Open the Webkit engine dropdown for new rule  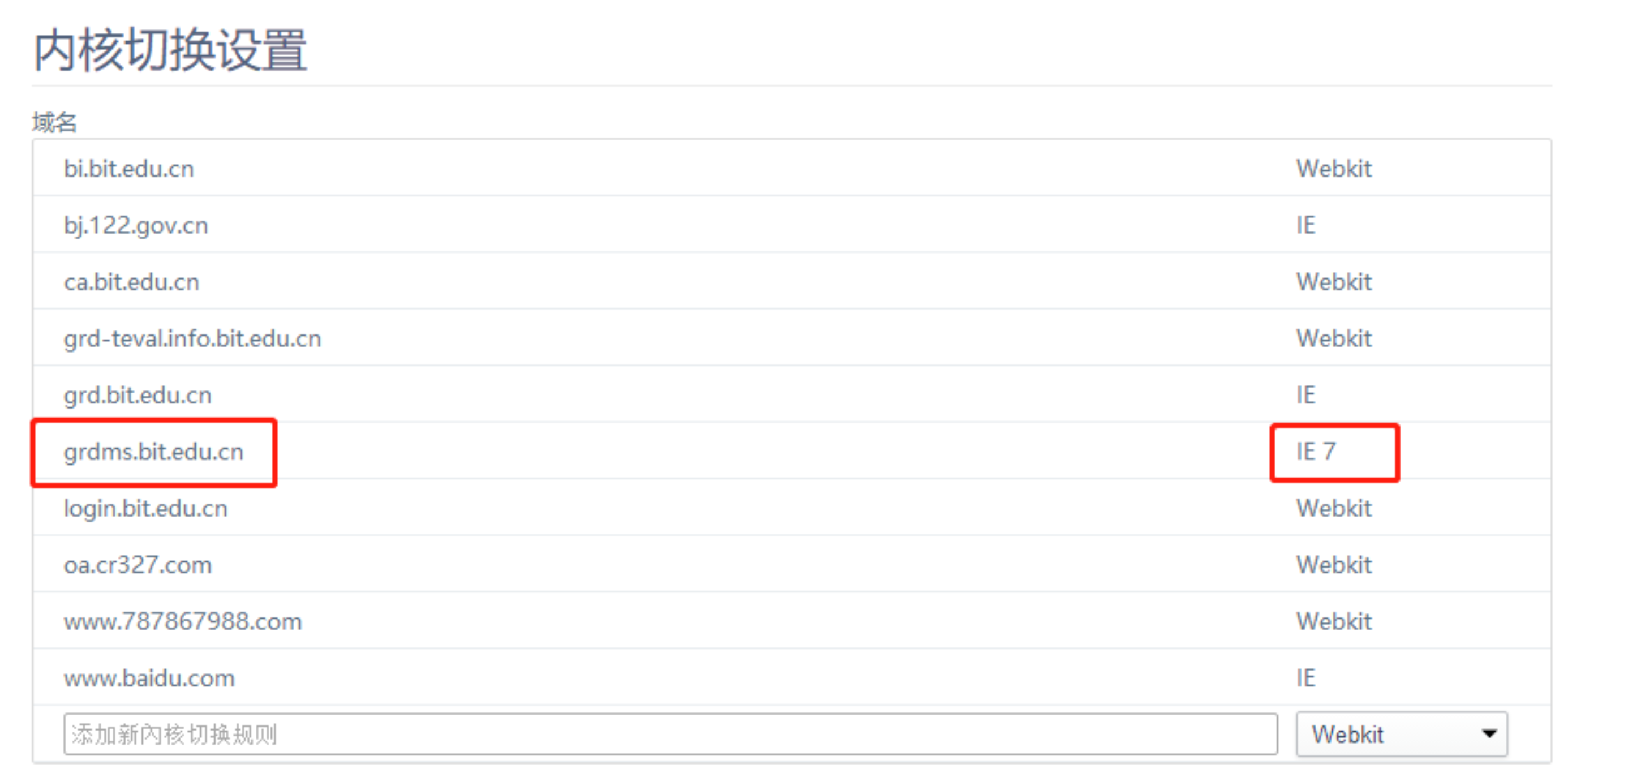(x=1401, y=734)
